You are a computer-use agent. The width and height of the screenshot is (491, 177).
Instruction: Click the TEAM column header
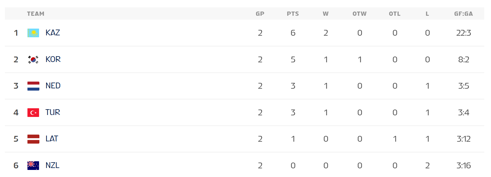tap(36, 14)
